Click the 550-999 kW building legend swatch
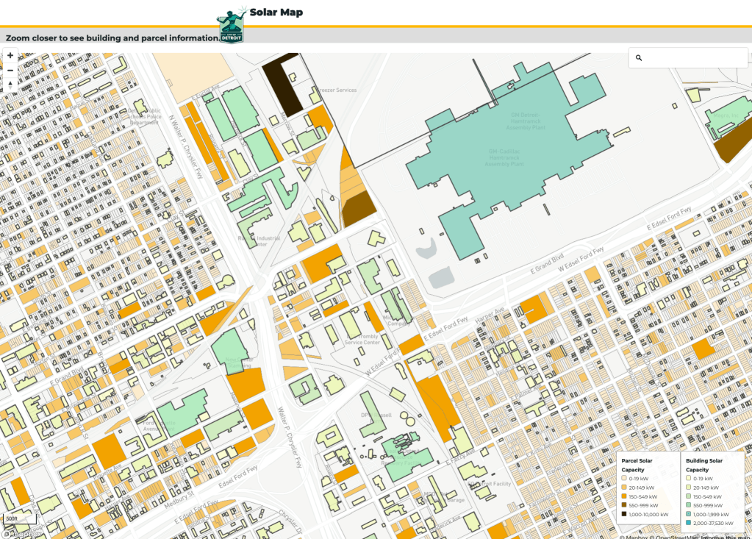Viewport: 752px width, 539px height. click(x=689, y=505)
